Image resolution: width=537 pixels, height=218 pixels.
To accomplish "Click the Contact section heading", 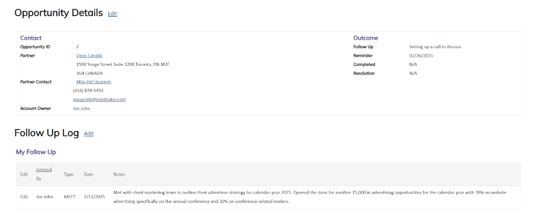I will pos(31,38).
